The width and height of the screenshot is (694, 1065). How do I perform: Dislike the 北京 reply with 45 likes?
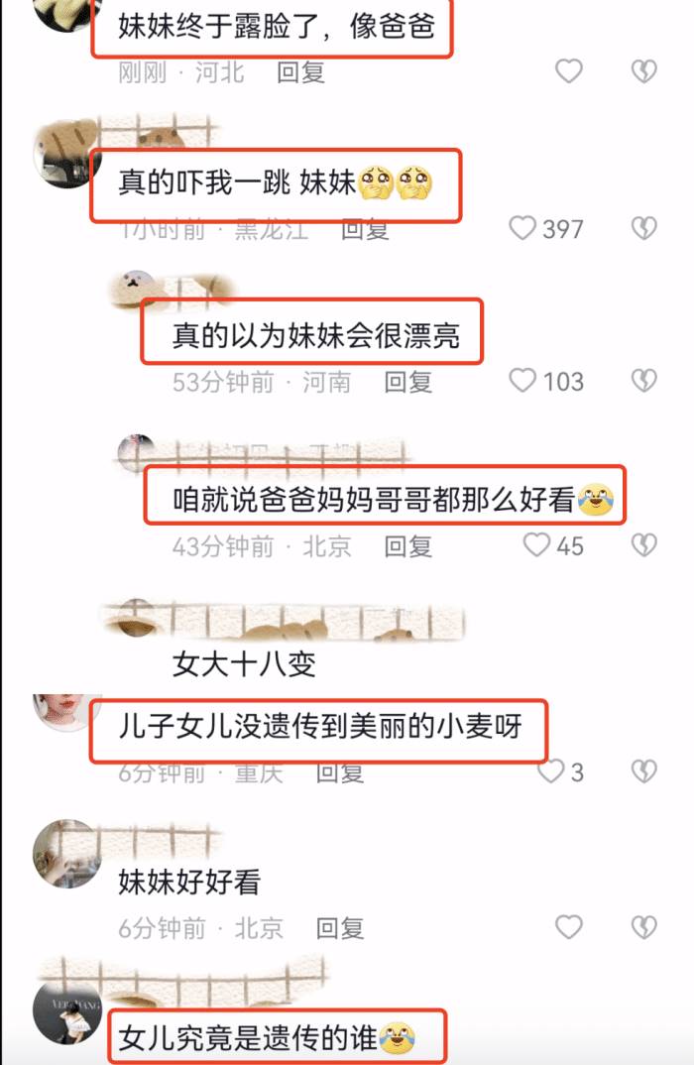[644, 544]
